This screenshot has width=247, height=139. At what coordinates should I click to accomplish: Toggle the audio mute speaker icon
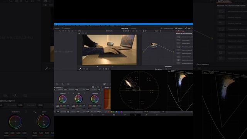[x=87, y=69]
